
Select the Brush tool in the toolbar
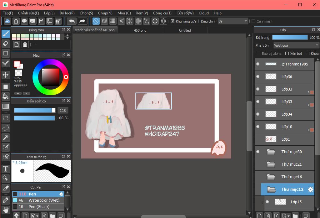point(6,34)
